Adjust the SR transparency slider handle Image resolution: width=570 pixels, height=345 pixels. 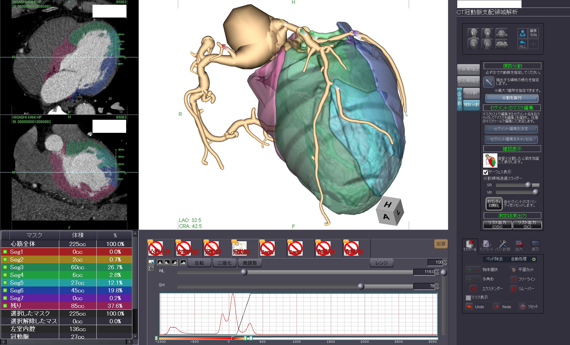(x=528, y=185)
